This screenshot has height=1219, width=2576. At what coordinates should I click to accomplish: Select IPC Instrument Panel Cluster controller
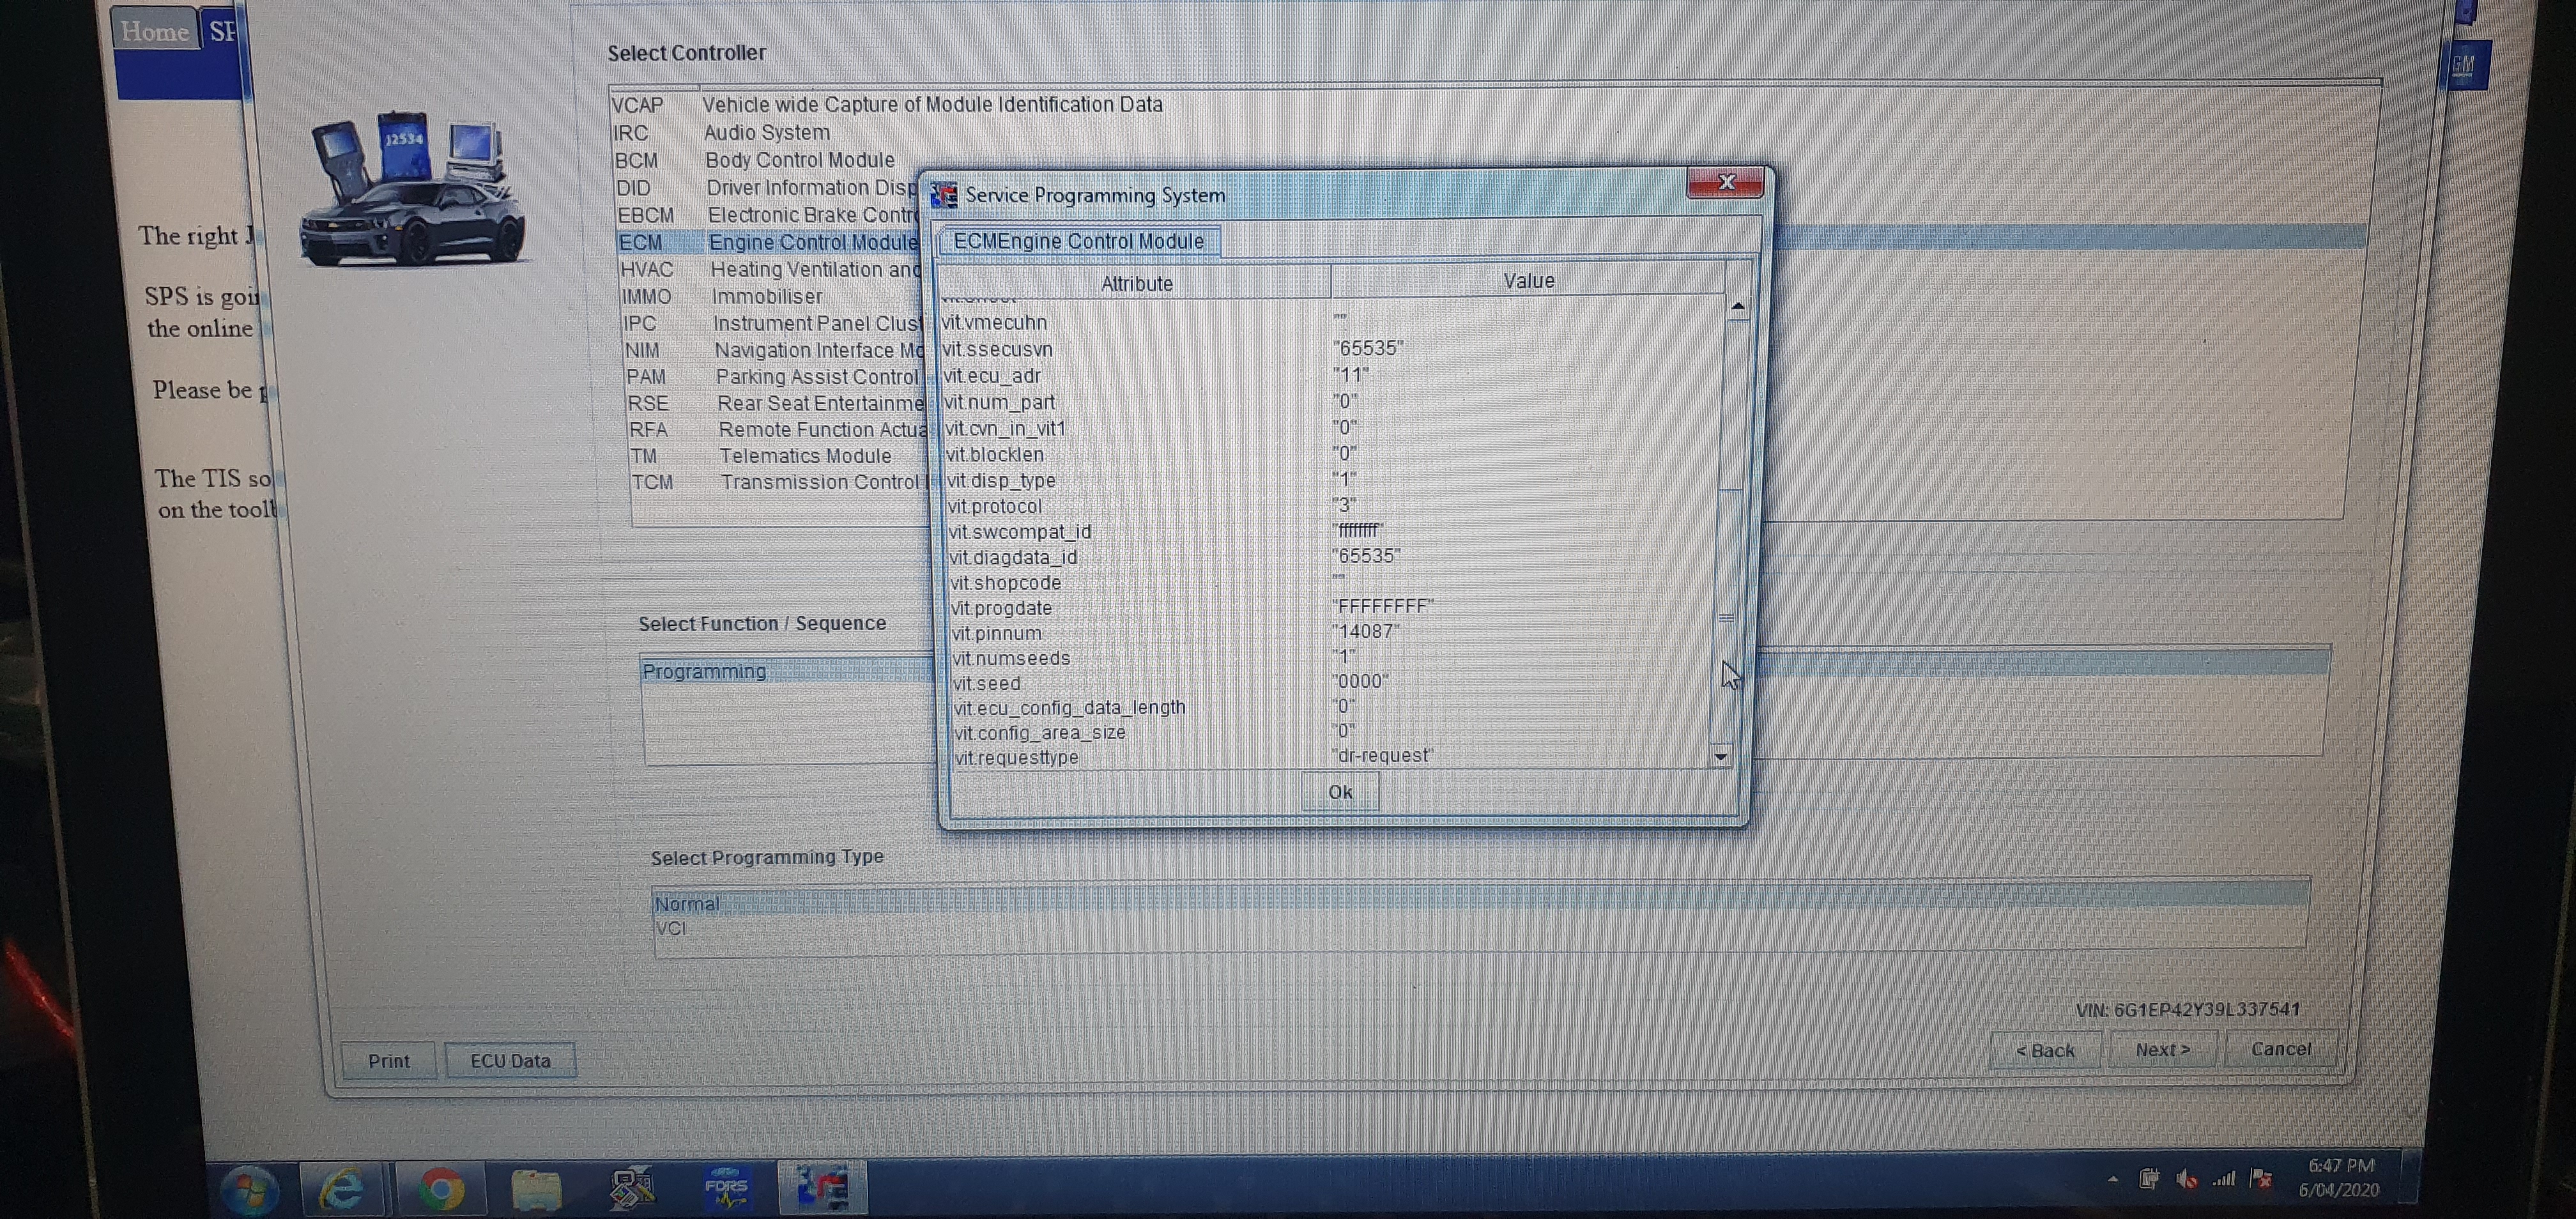(x=772, y=324)
